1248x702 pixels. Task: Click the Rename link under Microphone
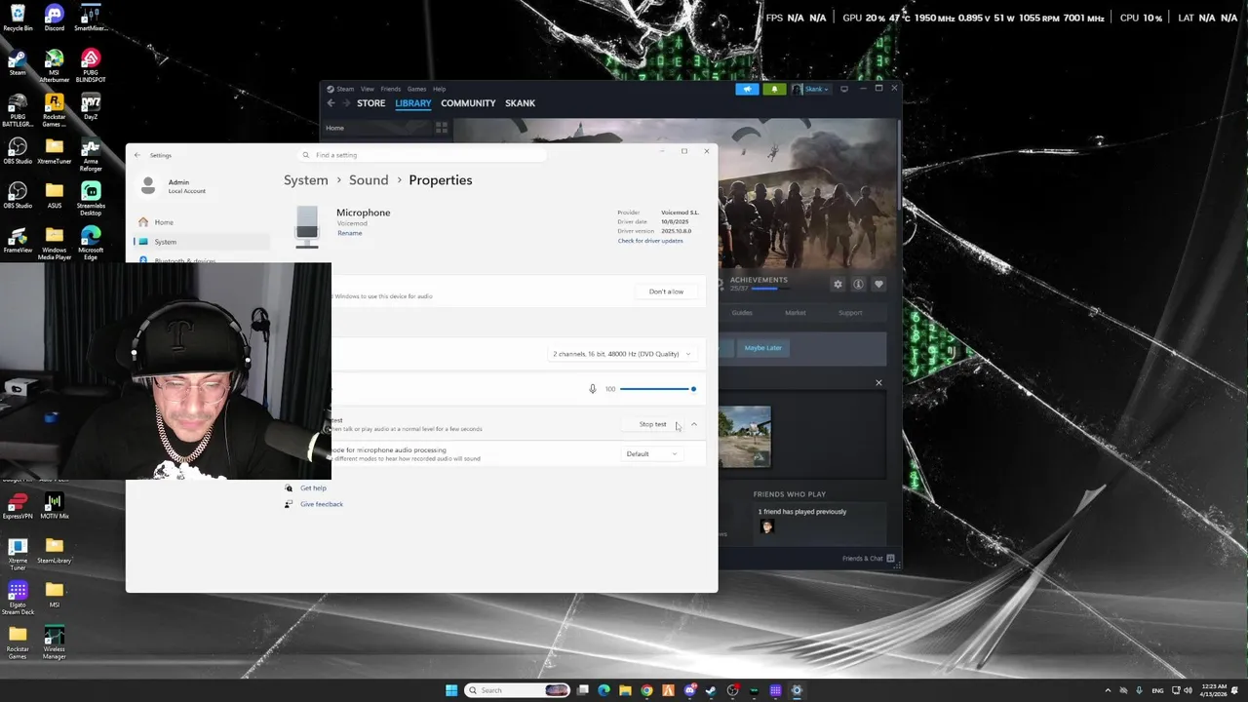pos(350,233)
